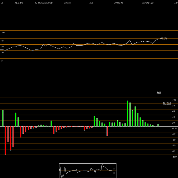178x178 pixels.
Task: Click the 'SI(TM)' header text
Action: pos(68,3)
